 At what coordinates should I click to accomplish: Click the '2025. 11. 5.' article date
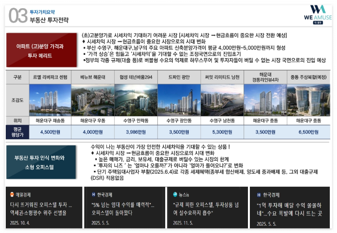[183, 223]
